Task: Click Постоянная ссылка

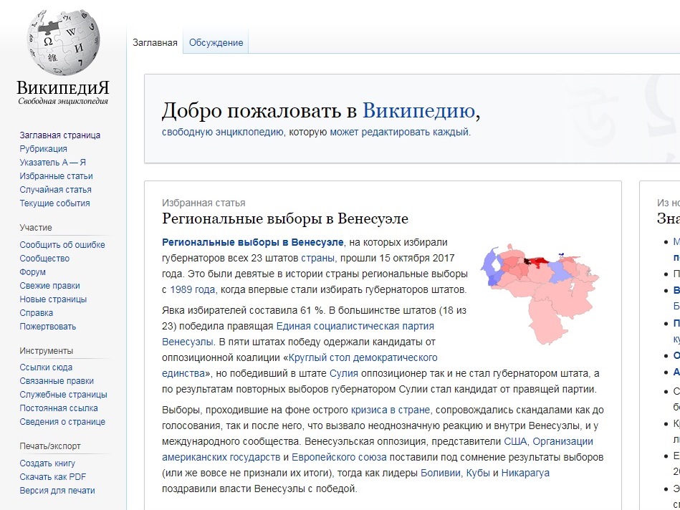Action: tap(59, 408)
